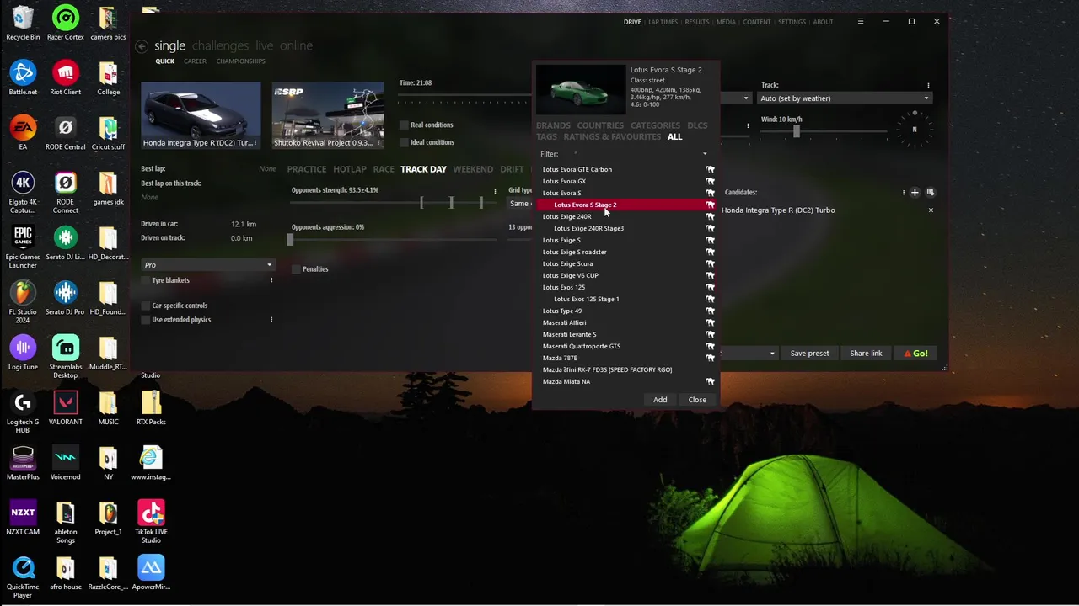Click Save preset button
1079x606 pixels.
pos(809,353)
